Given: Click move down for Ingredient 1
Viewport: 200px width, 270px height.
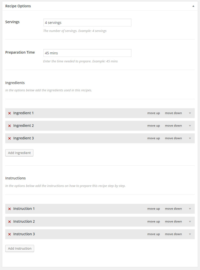Looking at the screenshot, I should (173, 113).
